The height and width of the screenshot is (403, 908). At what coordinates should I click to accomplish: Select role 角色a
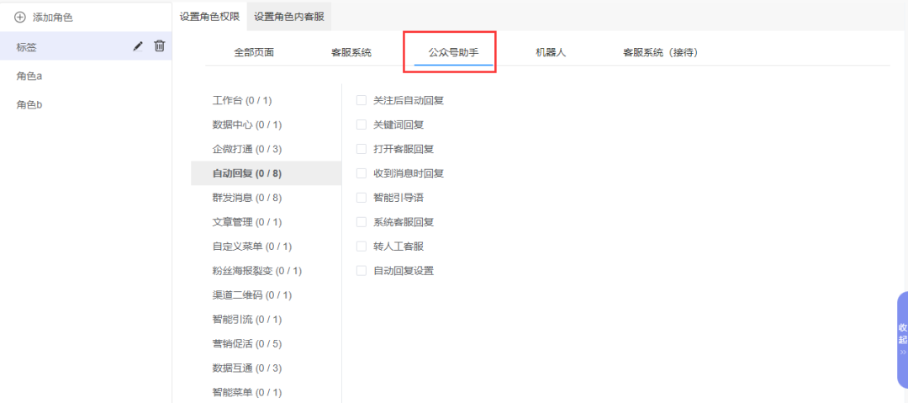pyautogui.click(x=86, y=76)
